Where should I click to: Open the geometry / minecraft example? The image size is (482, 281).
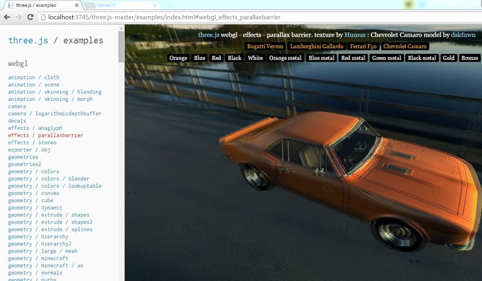tap(38, 258)
